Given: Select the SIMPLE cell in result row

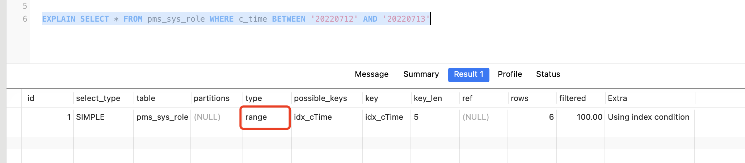Looking at the screenshot, I should click(x=90, y=117).
